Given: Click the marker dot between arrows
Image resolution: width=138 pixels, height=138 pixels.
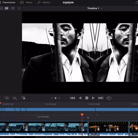Looking at the screenshot, I should (x=55, y=98).
